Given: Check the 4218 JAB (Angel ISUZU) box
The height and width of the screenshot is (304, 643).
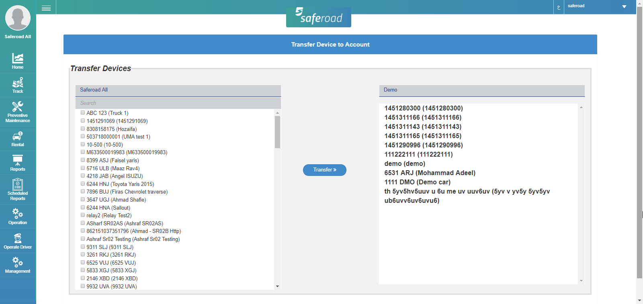Looking at the screenshot, I should (83, 175).
